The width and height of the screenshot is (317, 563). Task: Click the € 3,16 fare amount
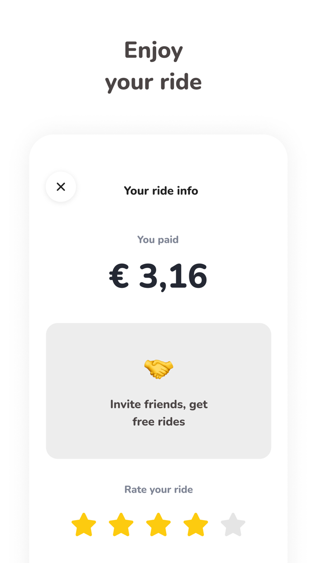158,276
